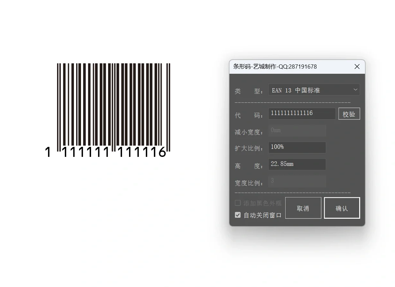Image resolution: width=395 pixels, height=287 pixels.
Task: Open the 类型 barcode type dropdown
Action: tap(314, 90)
